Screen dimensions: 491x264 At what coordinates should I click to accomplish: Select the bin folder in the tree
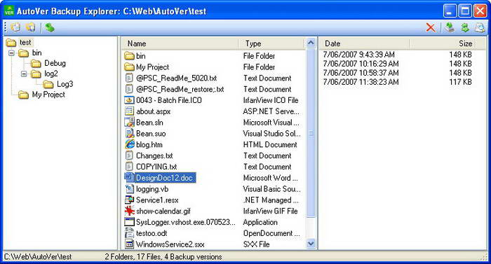click(x=36, y=53)
